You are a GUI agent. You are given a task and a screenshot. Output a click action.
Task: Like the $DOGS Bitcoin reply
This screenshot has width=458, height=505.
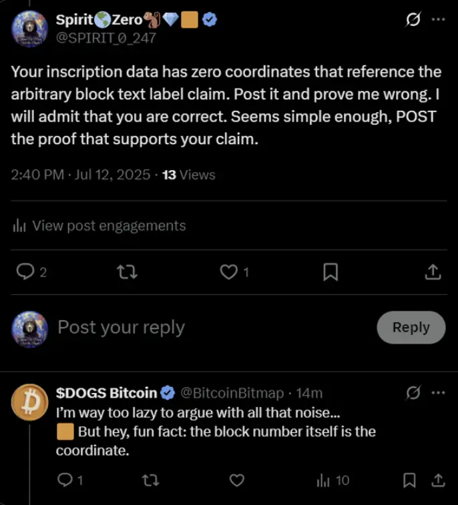pyautogui.click(x=237, y=480)
